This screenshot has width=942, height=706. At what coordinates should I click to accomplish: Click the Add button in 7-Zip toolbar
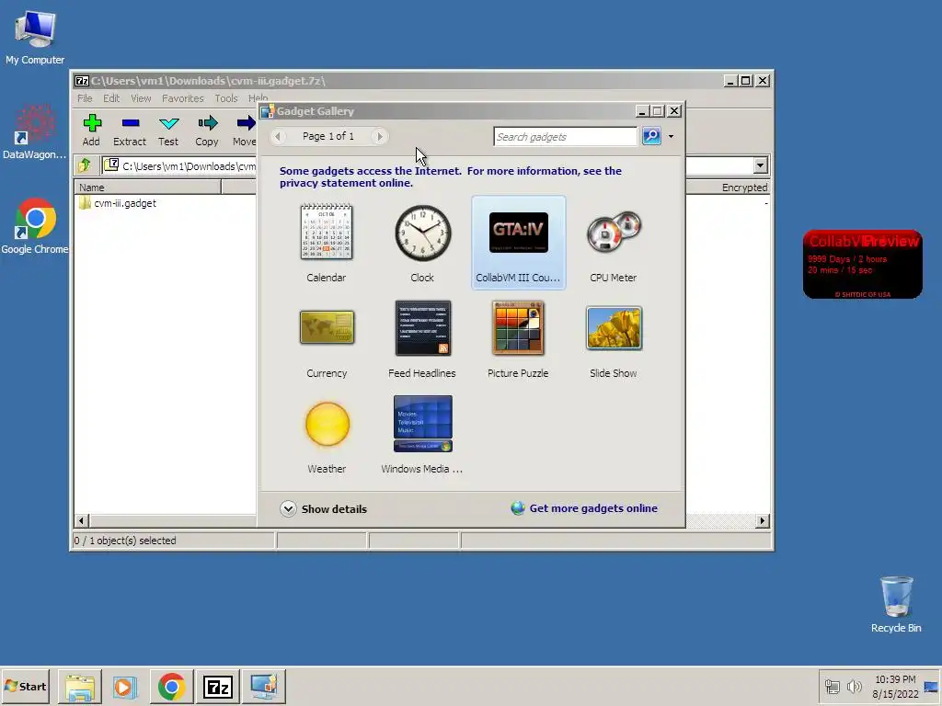91,131
